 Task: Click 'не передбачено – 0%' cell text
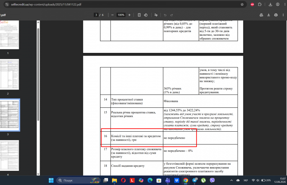pyautogui.click(x=178, y=151)
